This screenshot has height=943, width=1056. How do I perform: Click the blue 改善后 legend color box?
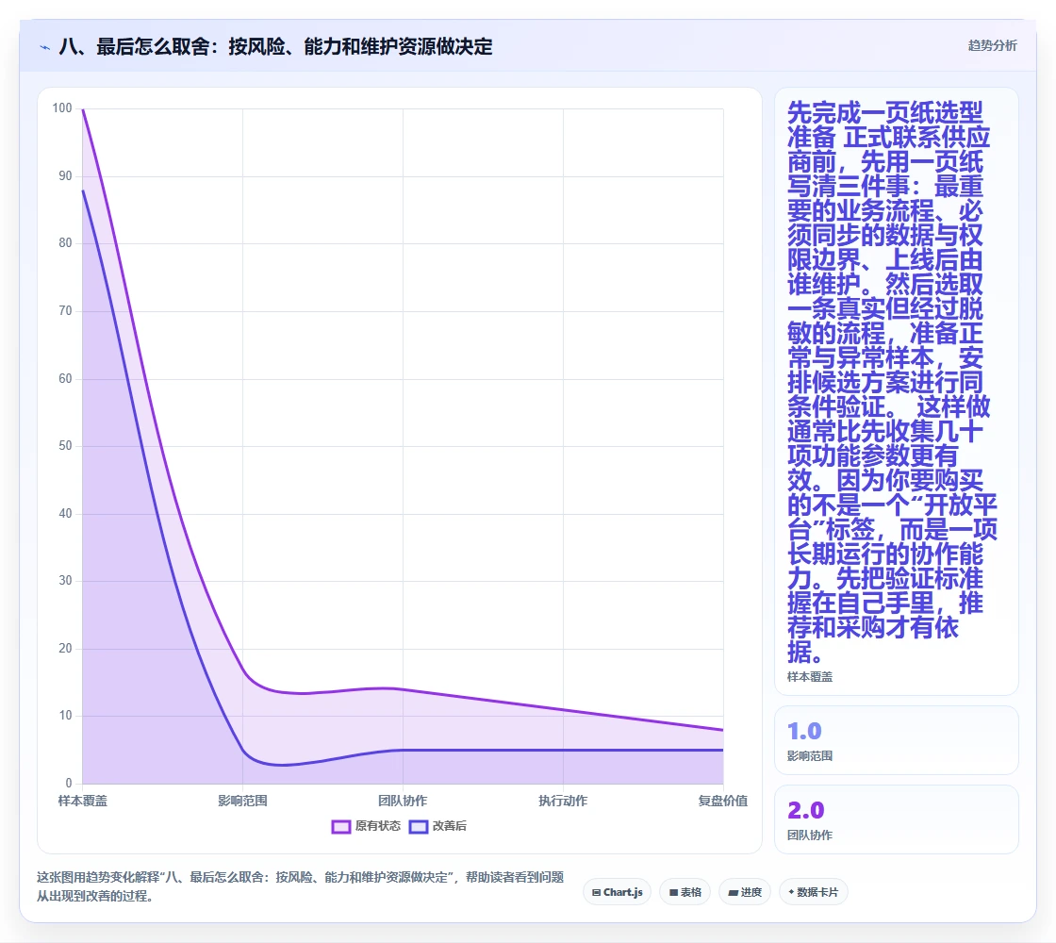[419, 826]
